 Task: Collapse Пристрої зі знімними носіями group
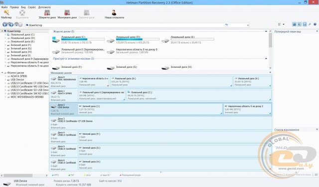point(266,59)
